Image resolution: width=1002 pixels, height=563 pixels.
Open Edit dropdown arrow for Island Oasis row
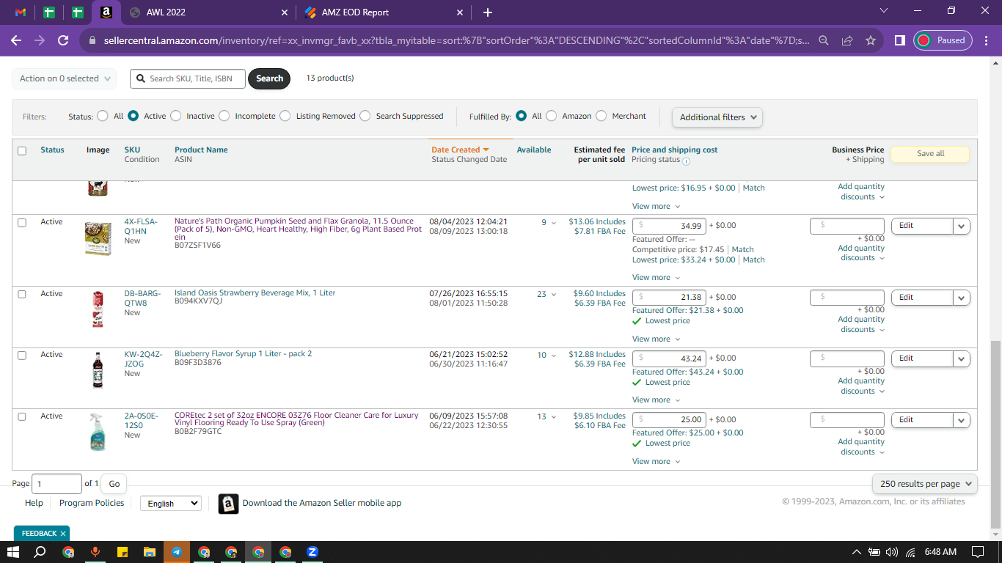tap(962, 298)
